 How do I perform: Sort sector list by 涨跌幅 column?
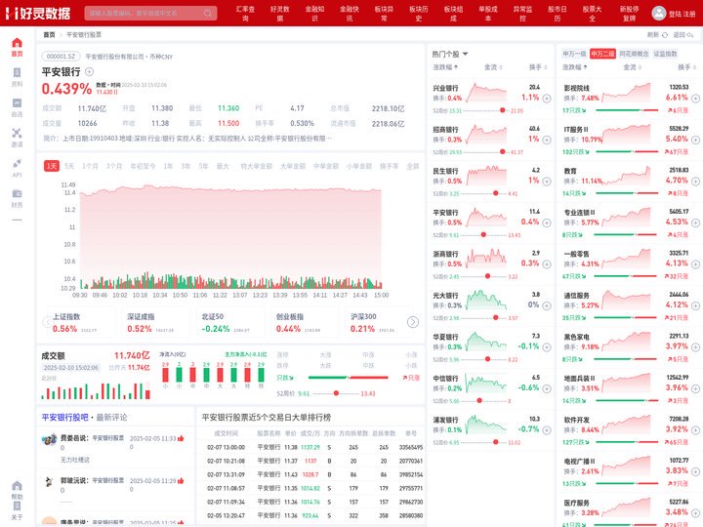575,67
